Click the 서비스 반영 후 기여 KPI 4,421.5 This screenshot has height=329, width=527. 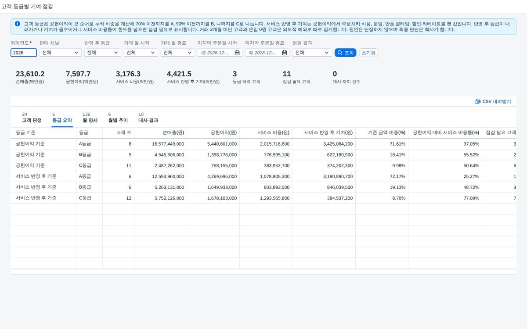[x=179, y=74]
